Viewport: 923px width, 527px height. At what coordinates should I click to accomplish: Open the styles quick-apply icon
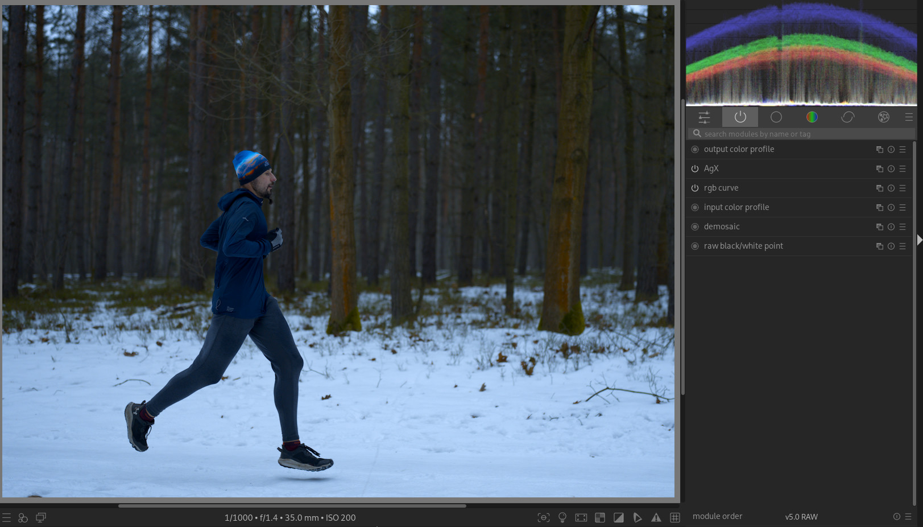point(23,518)
